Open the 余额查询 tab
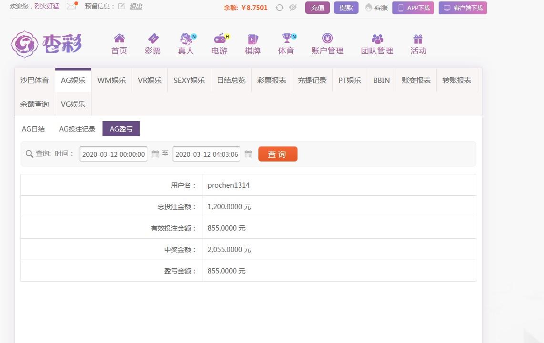This screenshot has width=544, height=343. pos(34,103)
